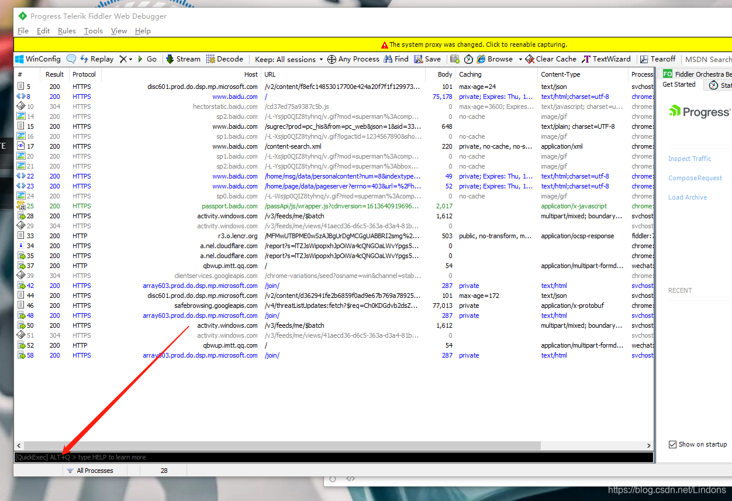Select session 25 JS script icon
This screenshot has height=501, width=732.
21,206
